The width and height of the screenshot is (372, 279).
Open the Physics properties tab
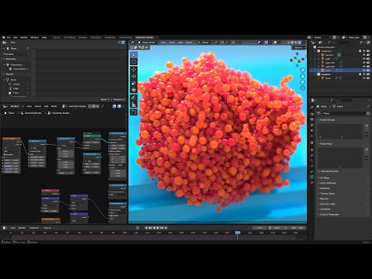click(x=312, y=166)
